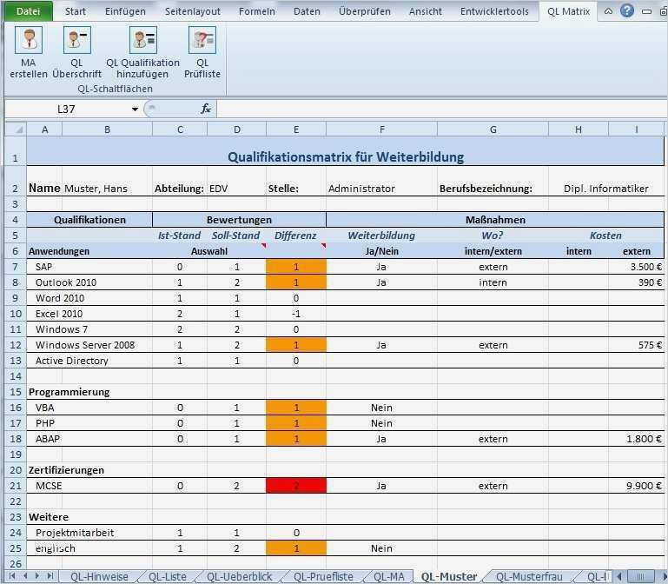Open the Überprüfen ribbon tab
668x584 pixels.
click(365, 11)
